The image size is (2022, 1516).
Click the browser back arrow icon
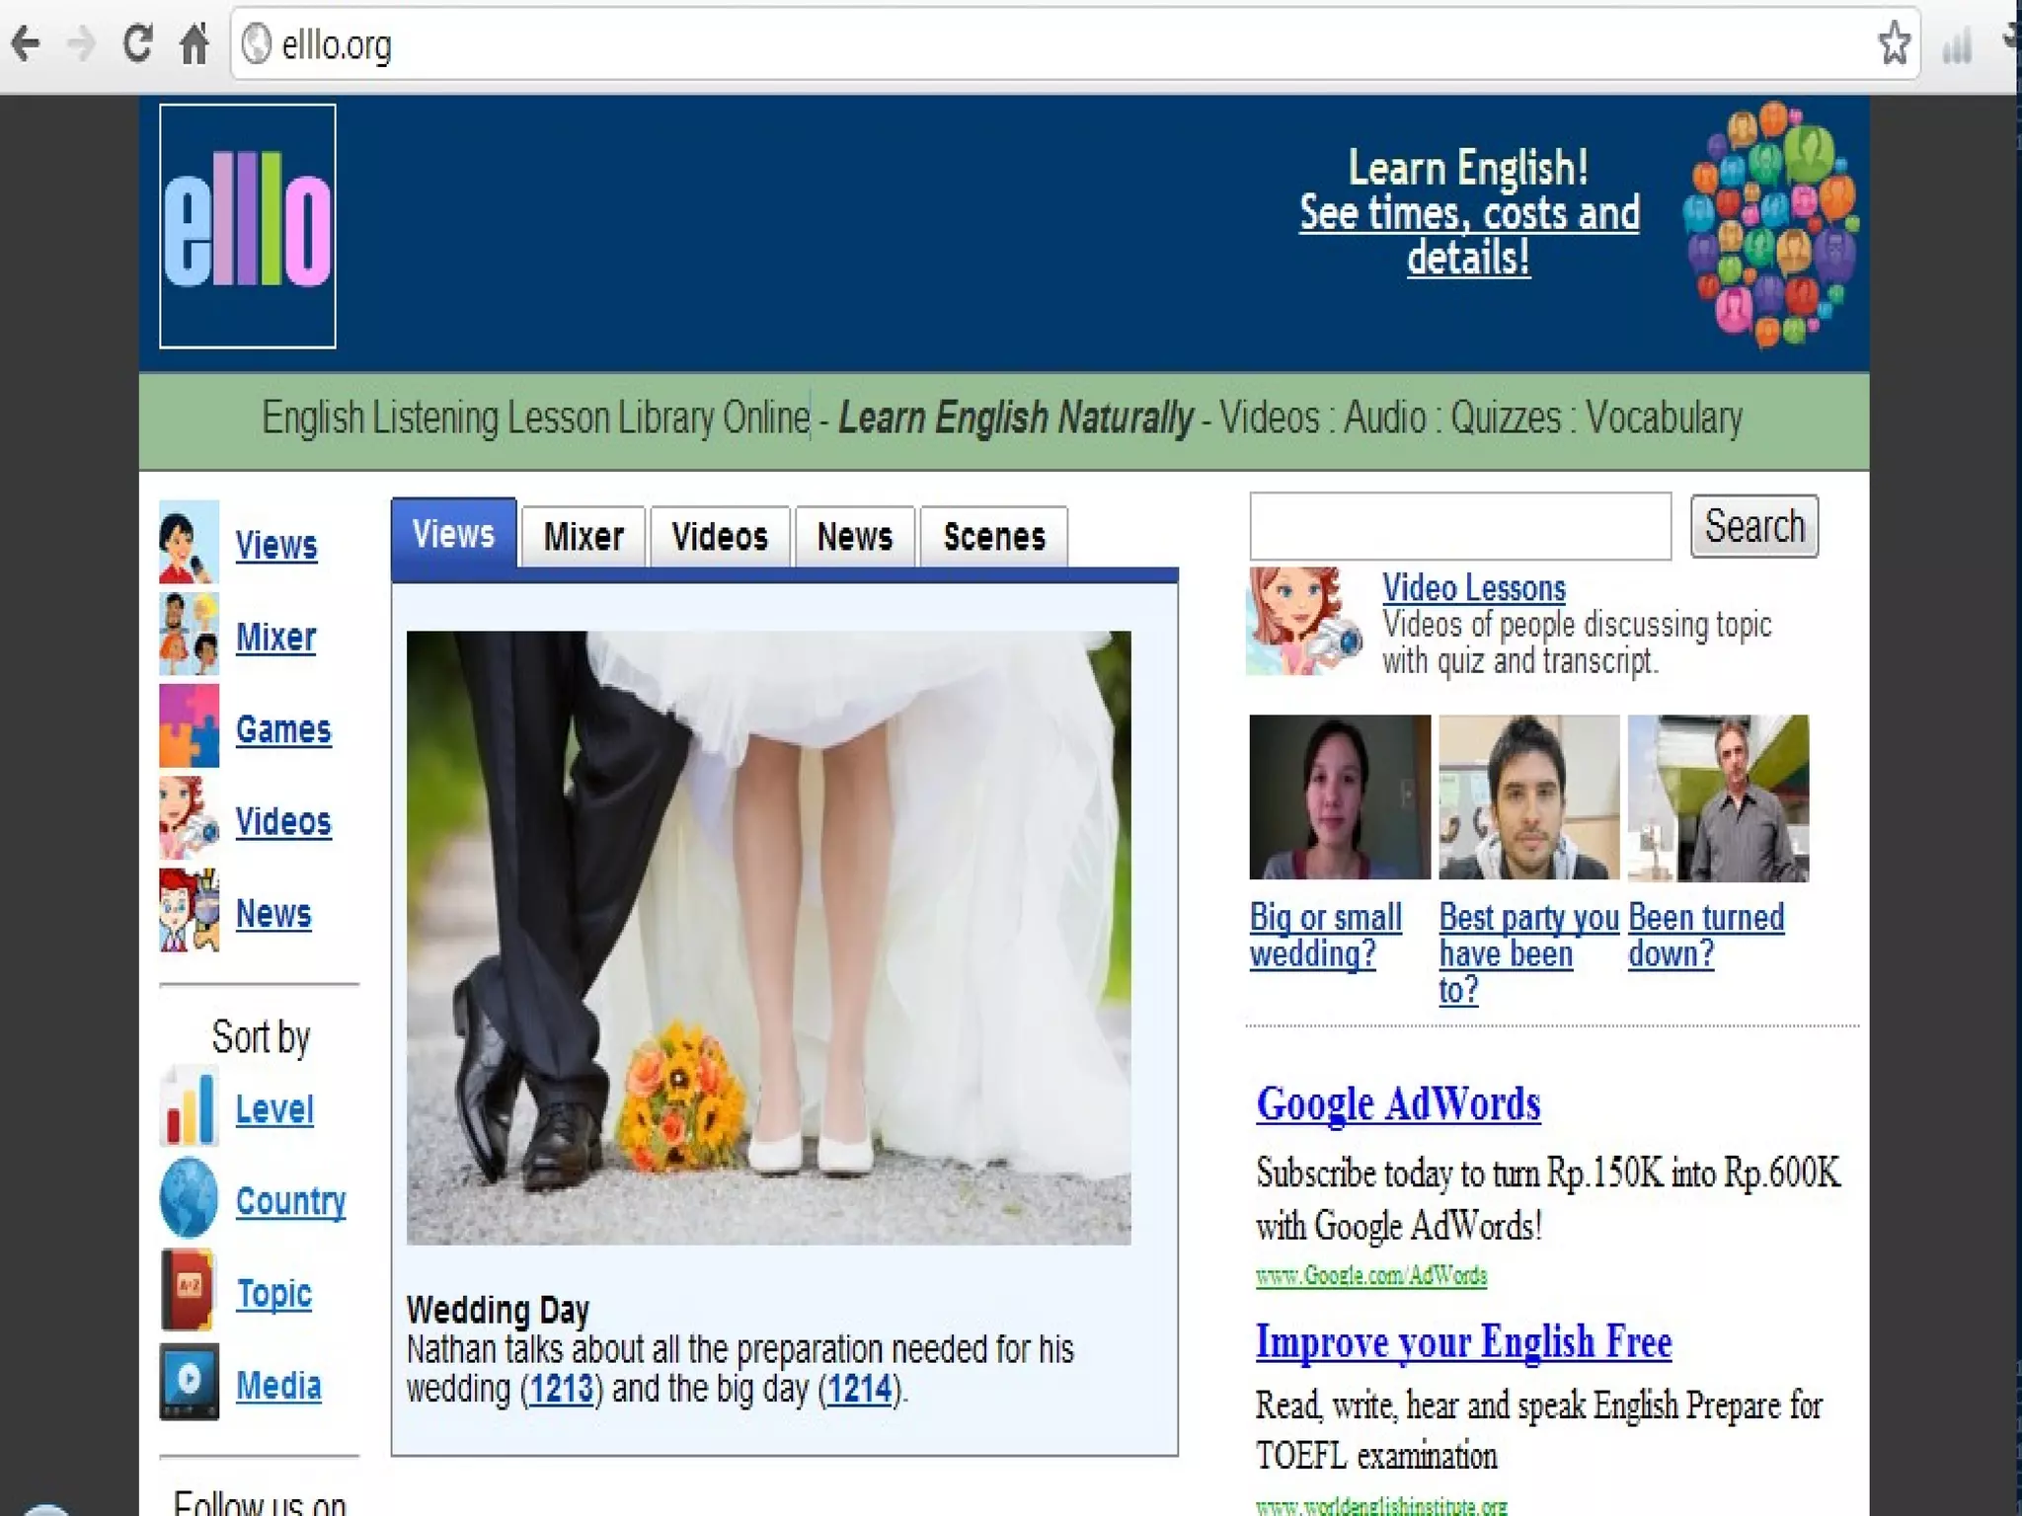27,44
